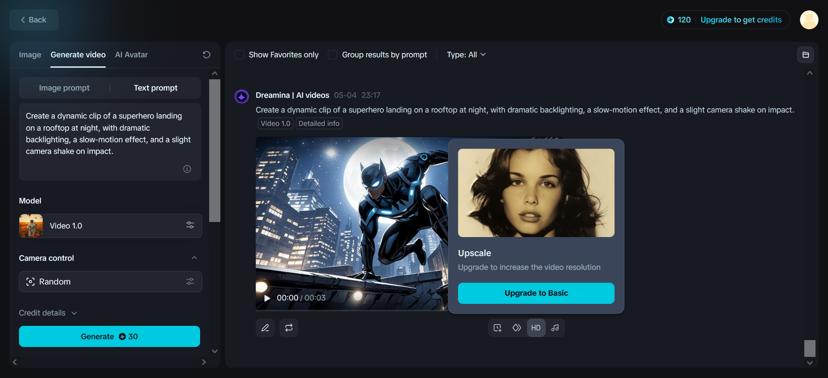Click left panel horizontal scroll right arrow

pos(204,362)
